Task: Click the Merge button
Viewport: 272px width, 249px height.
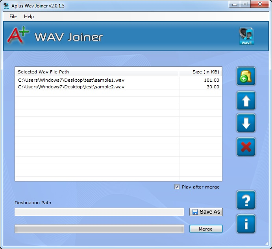Action: (206, 229)
